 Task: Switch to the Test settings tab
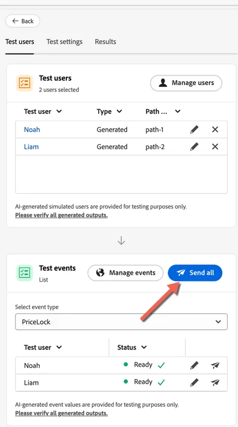(64, 42)
